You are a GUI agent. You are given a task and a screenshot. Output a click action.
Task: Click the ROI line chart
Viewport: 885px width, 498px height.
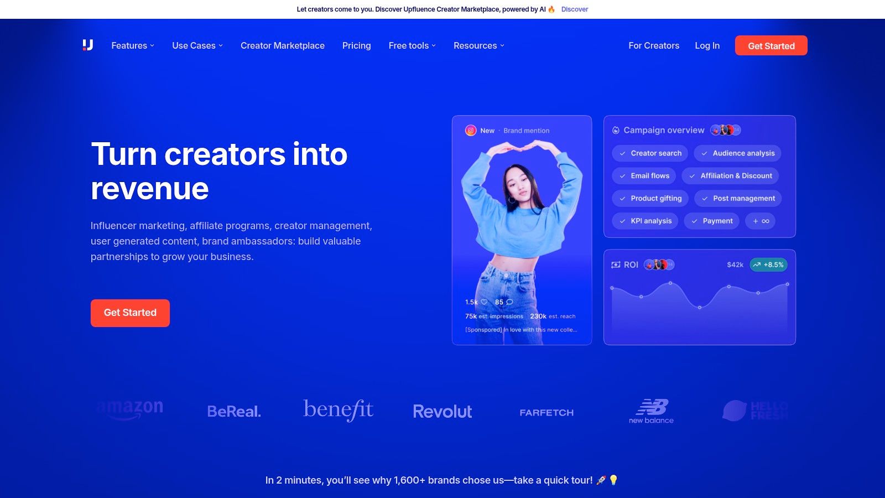[699, 302]
